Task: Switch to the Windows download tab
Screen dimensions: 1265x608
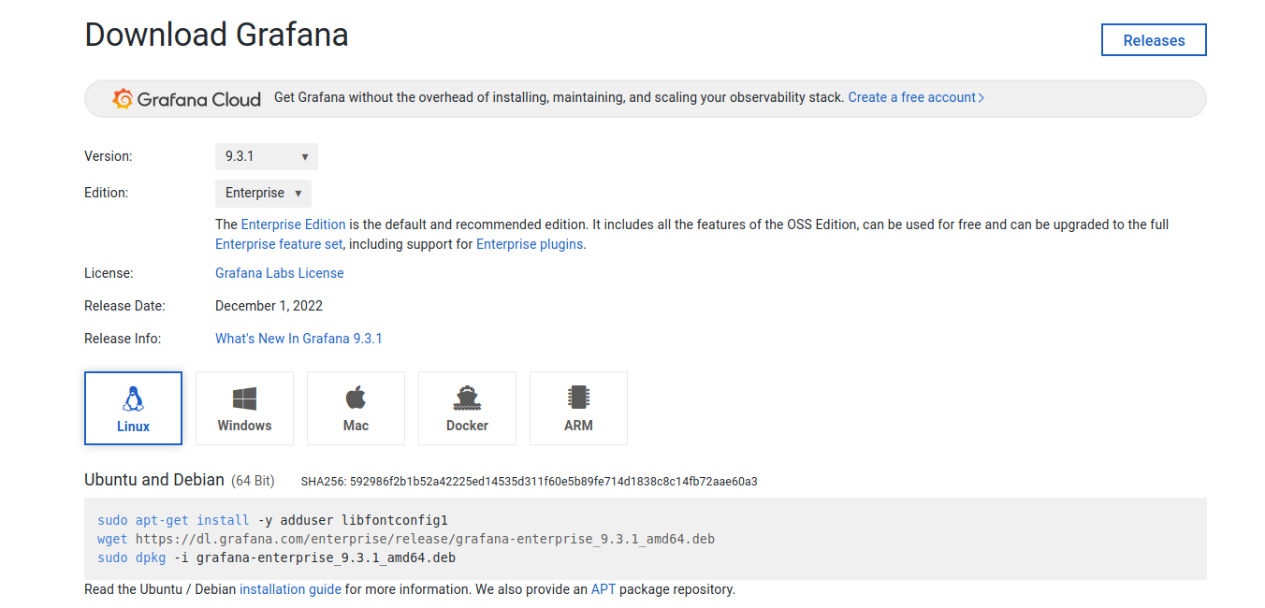Action: click(244, 408)
